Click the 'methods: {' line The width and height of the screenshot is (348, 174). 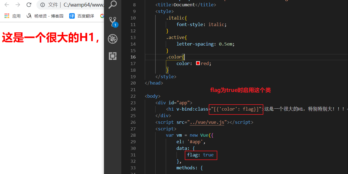tap(190, 168)
